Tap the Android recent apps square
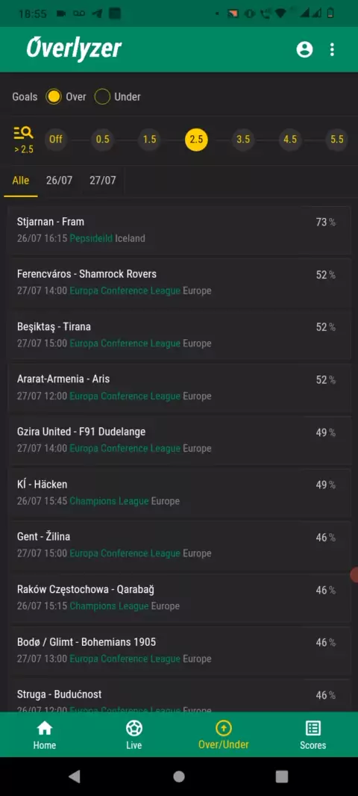Image resolution: width=358 pixels, height=796 pixels. point(282,776)
